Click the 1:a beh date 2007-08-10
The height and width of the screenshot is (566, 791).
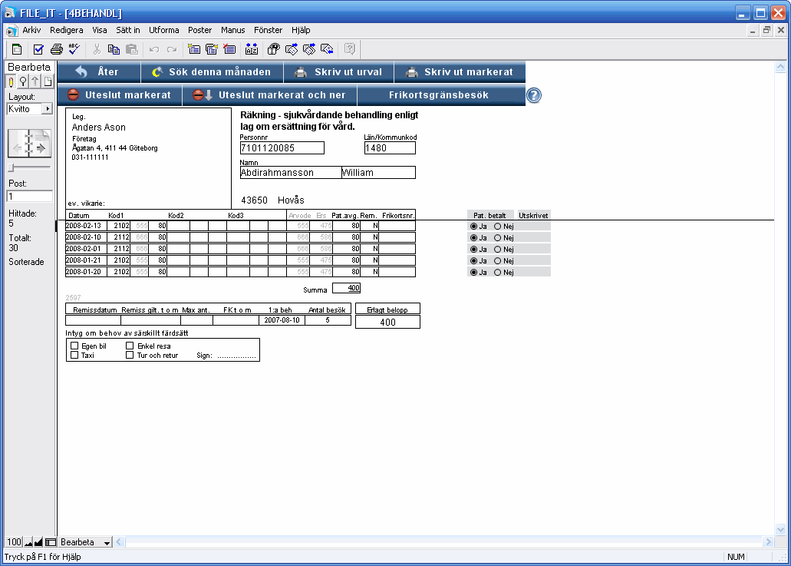[x=282, y=320]
